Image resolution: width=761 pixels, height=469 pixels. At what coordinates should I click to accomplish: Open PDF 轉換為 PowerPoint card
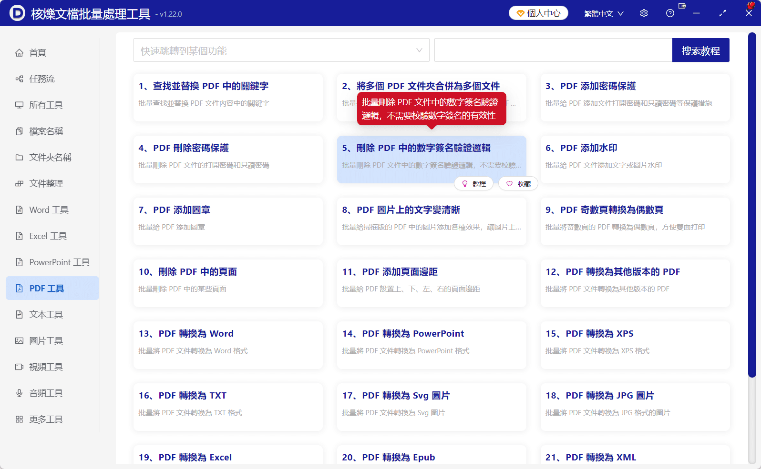pyautogui.click(x=432, y=345)
